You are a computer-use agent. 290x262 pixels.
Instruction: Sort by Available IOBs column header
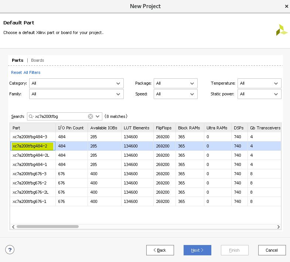coord(105,128)
